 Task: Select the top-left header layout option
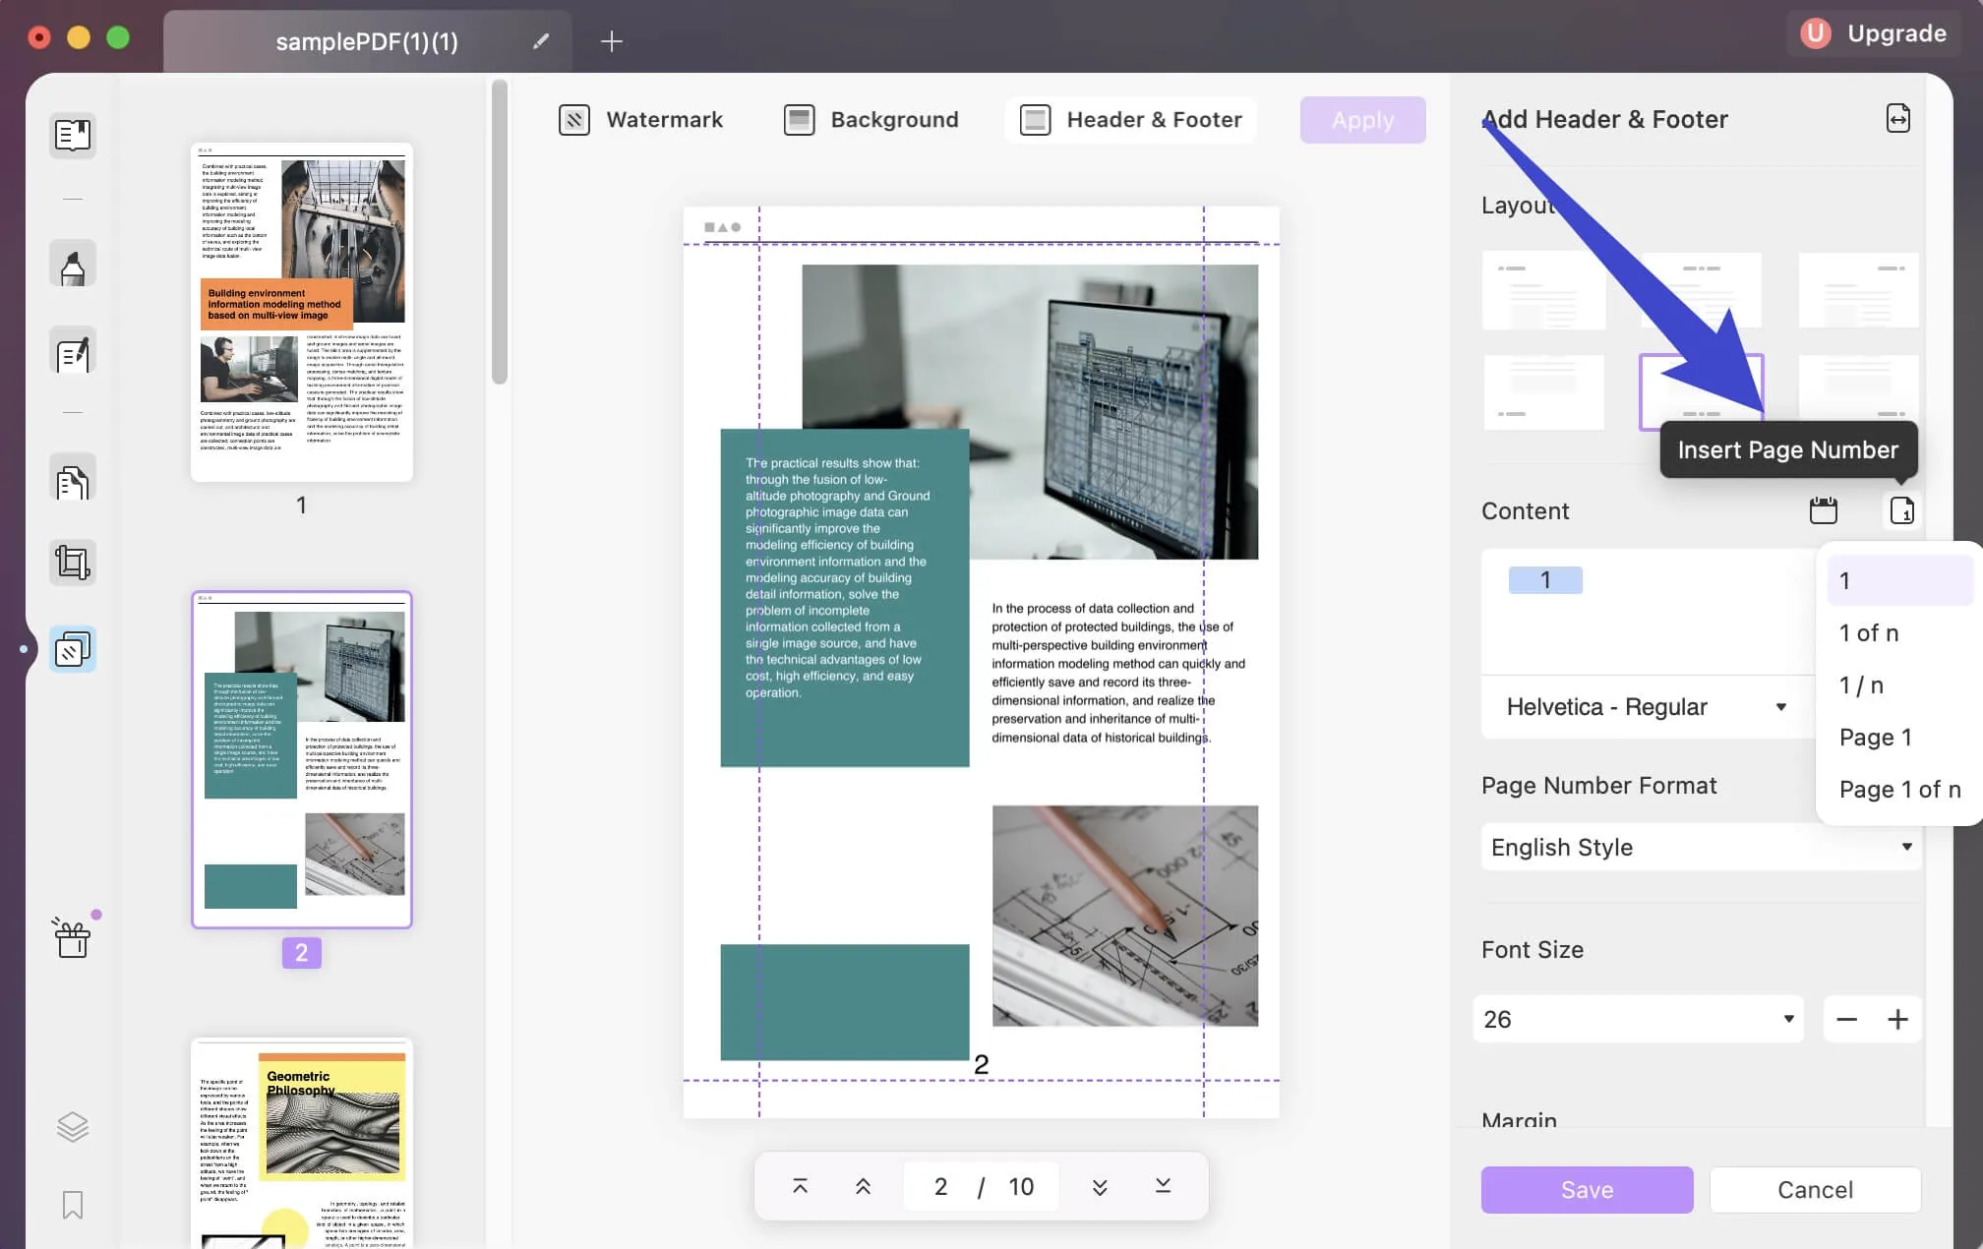pos(1543,290)
